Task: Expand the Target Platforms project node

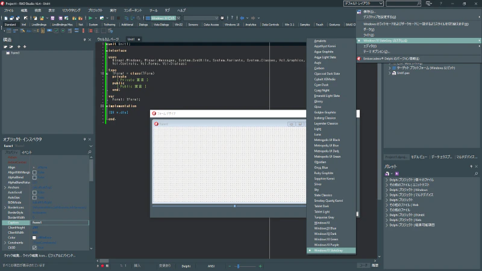Action: 390,68
